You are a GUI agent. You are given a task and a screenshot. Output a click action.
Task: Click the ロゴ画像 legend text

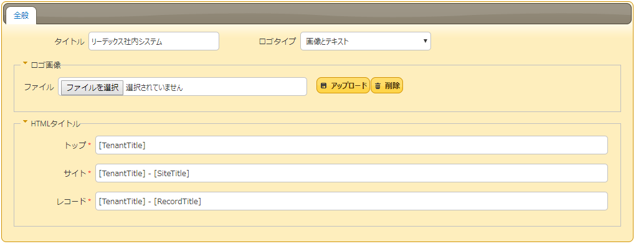pos(46,65)
